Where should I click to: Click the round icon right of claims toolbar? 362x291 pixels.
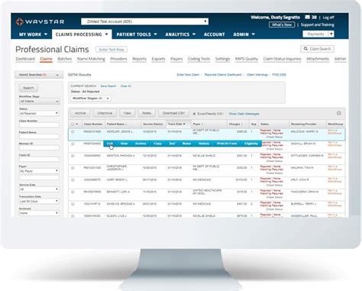point(339,113)
